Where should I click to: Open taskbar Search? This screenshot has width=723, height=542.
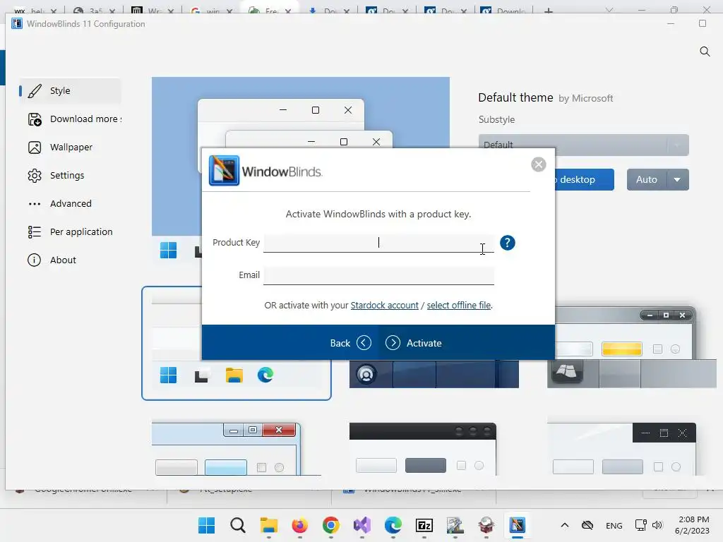coord(238,525)
